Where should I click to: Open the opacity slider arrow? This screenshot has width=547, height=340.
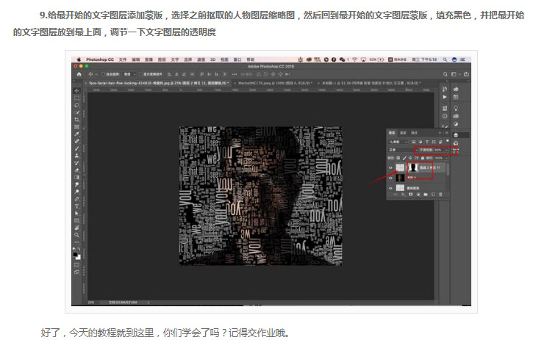[x=446, y=150]
